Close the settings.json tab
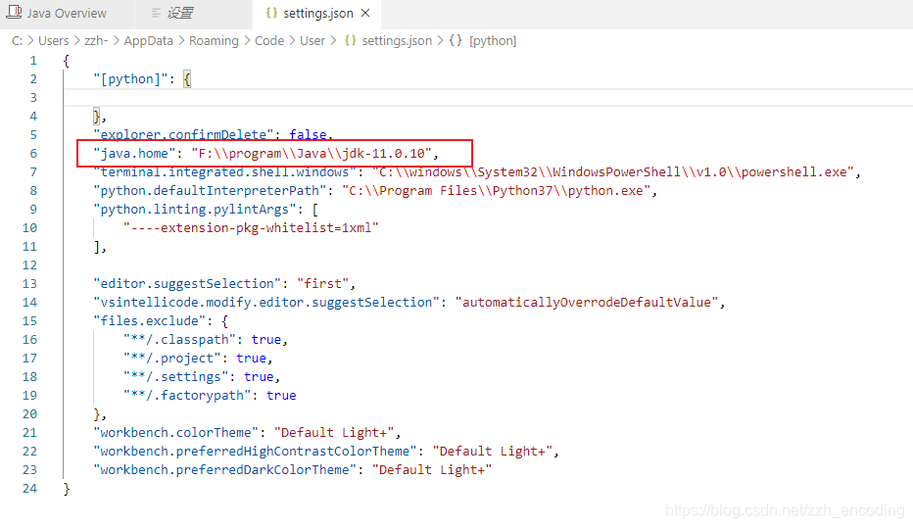The height and width of the screenshot is (528, 913). tap(365, 13)
